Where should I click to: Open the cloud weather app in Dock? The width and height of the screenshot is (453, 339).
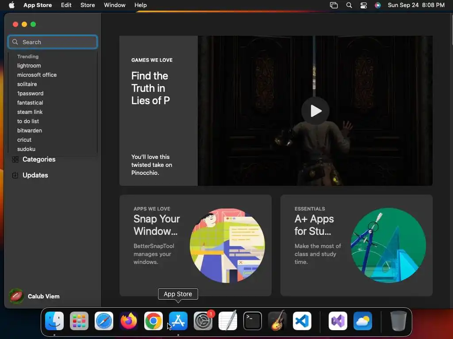coord(363,321)
